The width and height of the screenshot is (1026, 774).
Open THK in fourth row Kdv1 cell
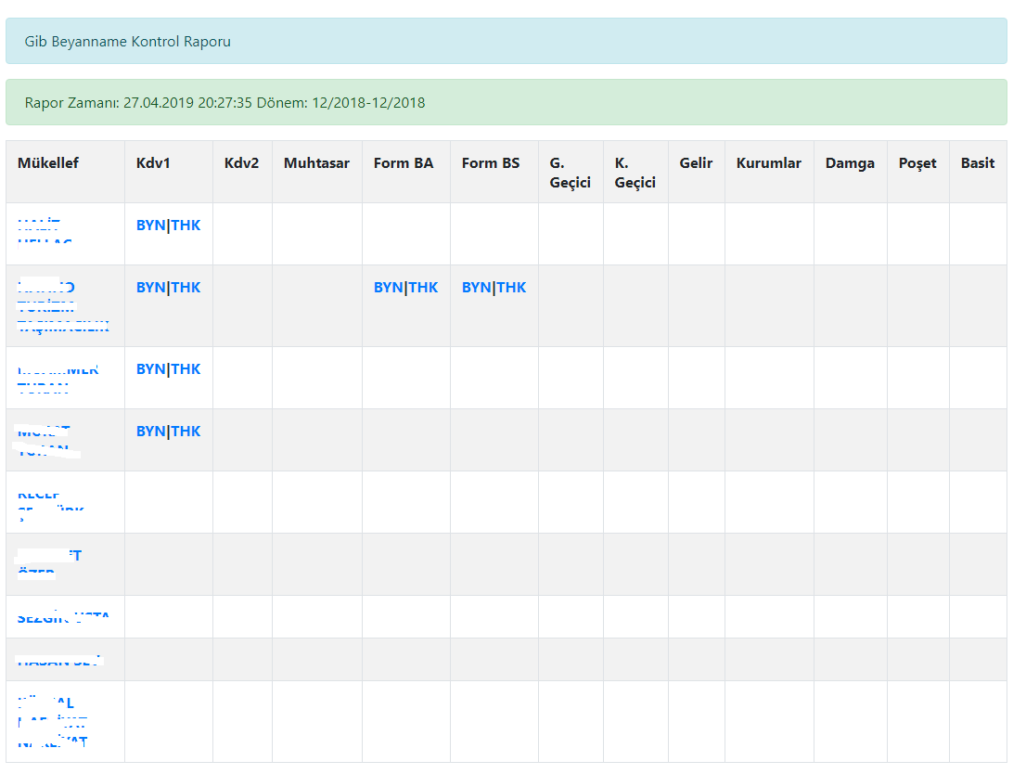186,432
